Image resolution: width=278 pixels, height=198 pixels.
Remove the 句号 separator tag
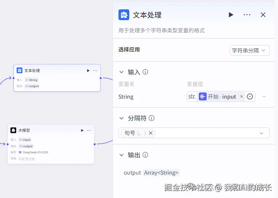point(151,133)
